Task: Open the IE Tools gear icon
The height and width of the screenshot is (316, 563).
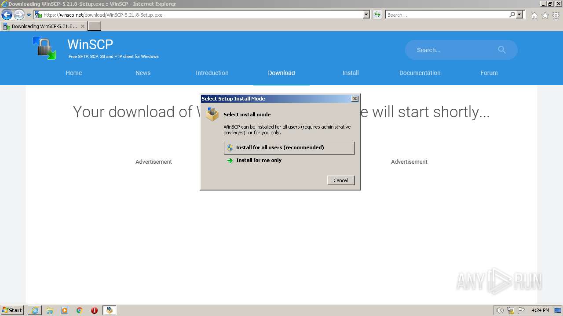Action: (x=556, y=15)
